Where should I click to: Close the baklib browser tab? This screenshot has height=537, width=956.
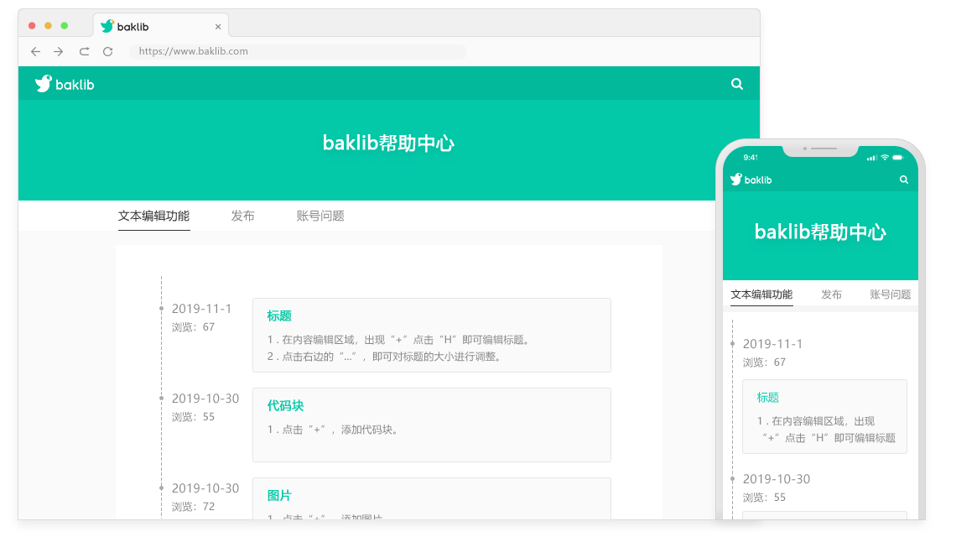218,27
